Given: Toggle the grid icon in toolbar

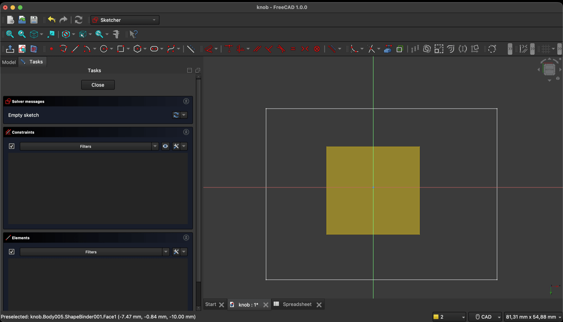Looking at the screenshot, I should pos(546,49).
